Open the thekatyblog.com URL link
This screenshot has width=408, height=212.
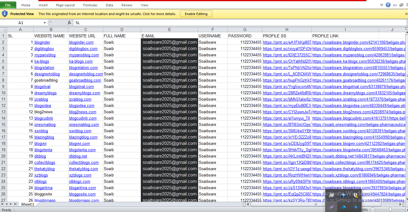[x=84, y=169]
